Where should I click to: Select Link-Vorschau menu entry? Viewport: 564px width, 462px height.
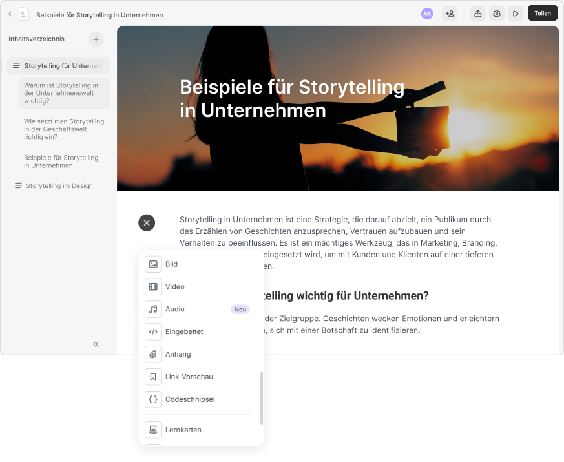pos(198,377)
